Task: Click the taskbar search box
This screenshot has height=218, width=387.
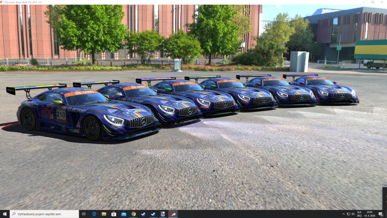Action: pyautogui.click(x=45, y=214)
